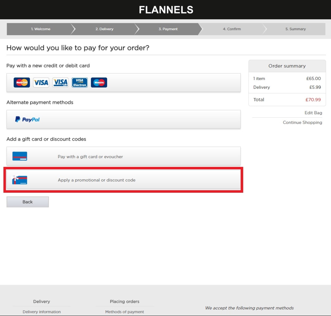
Task: Click the 'Delivery' footer heading
Action: (41, 301)
